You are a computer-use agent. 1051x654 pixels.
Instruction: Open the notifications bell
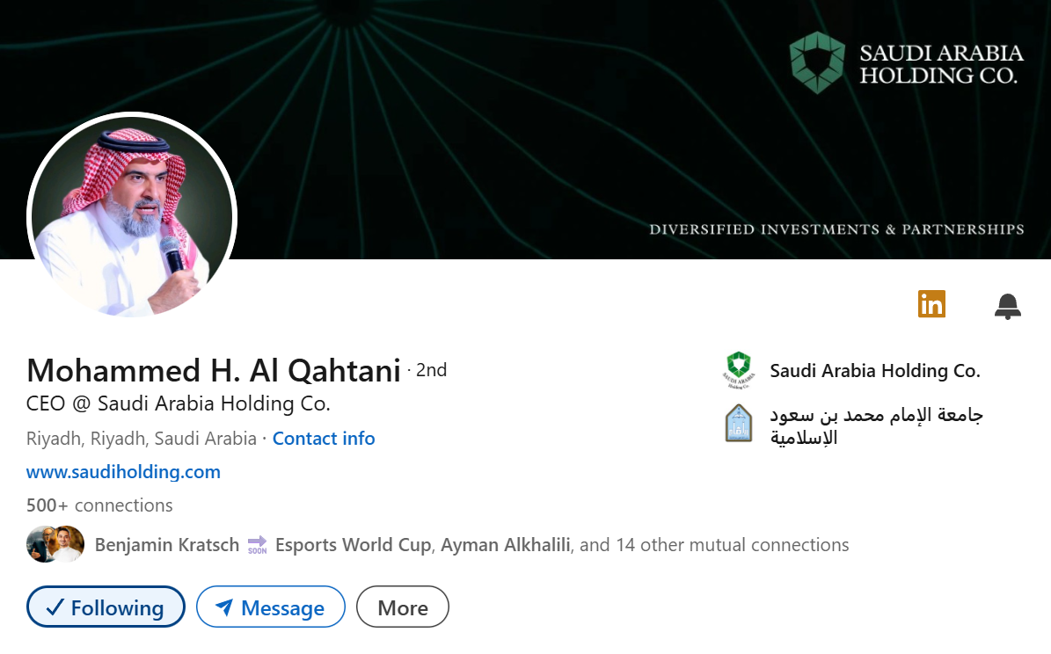(x=1008, y=304)
